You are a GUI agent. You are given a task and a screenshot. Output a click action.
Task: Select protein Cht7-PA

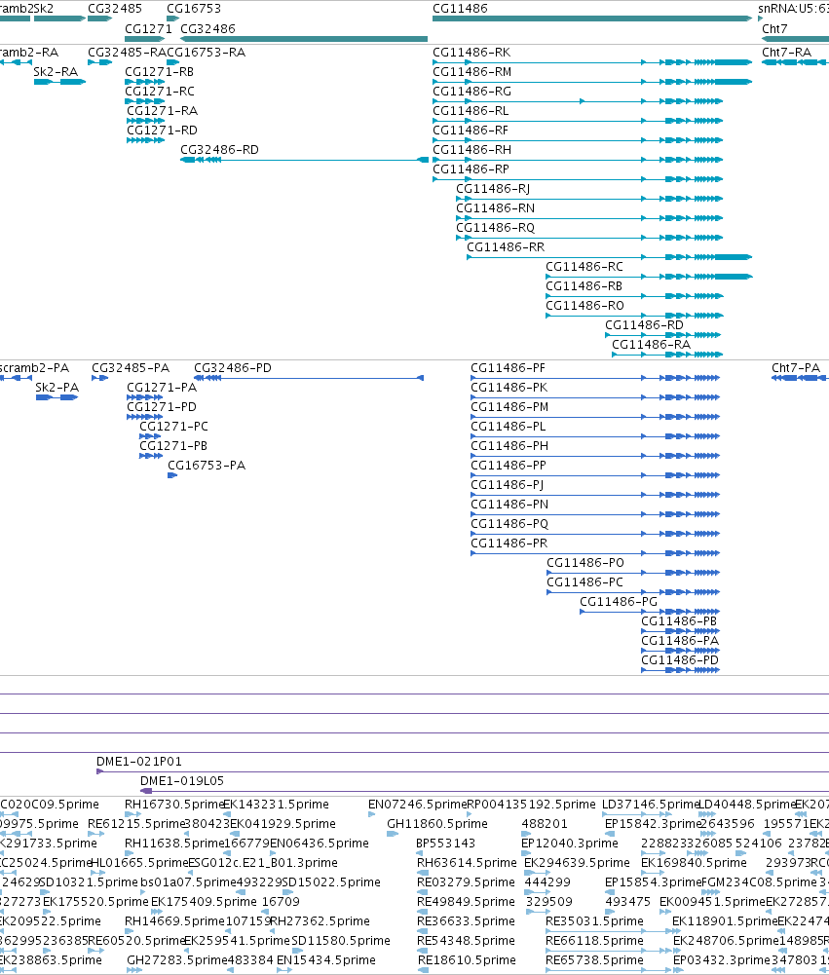tap(796, 368)
